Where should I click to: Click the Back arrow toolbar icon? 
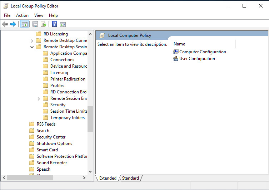(5, 24)
